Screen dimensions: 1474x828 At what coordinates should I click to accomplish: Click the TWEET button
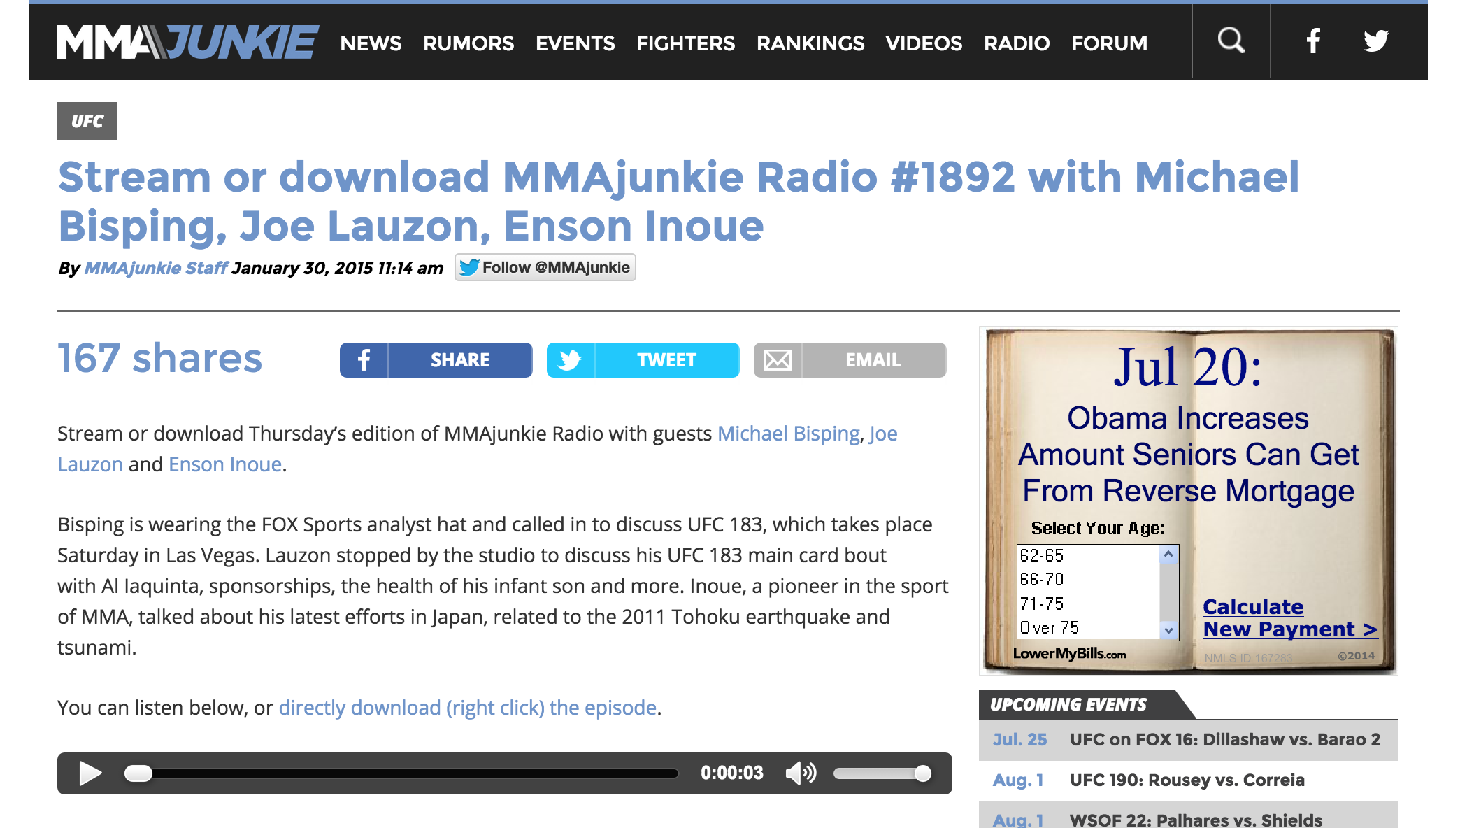tap(643, 360)
